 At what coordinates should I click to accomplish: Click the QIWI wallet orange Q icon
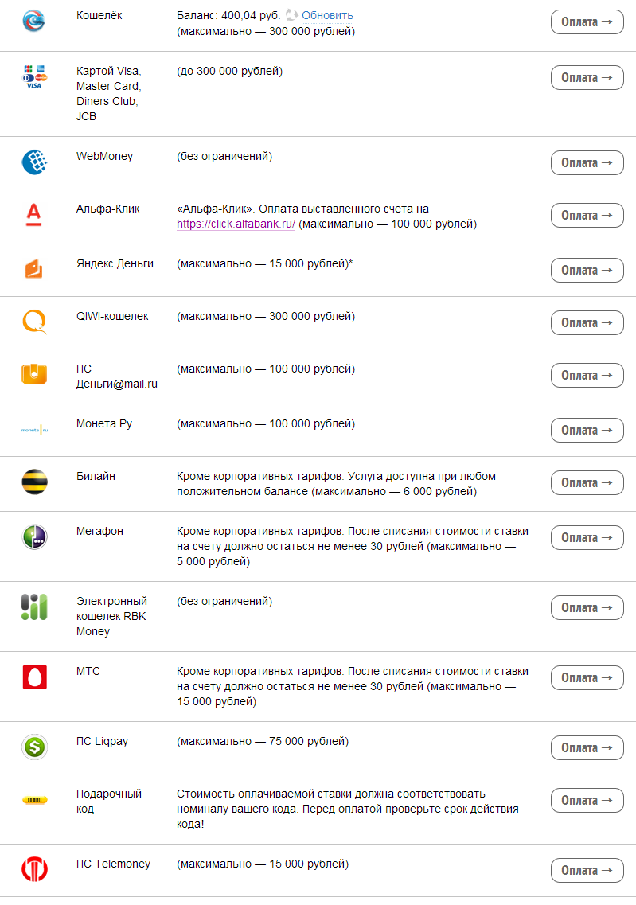[34, 322]
